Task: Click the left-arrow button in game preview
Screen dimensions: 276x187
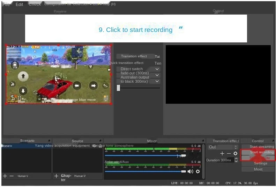Action: [x=77, y=86]
